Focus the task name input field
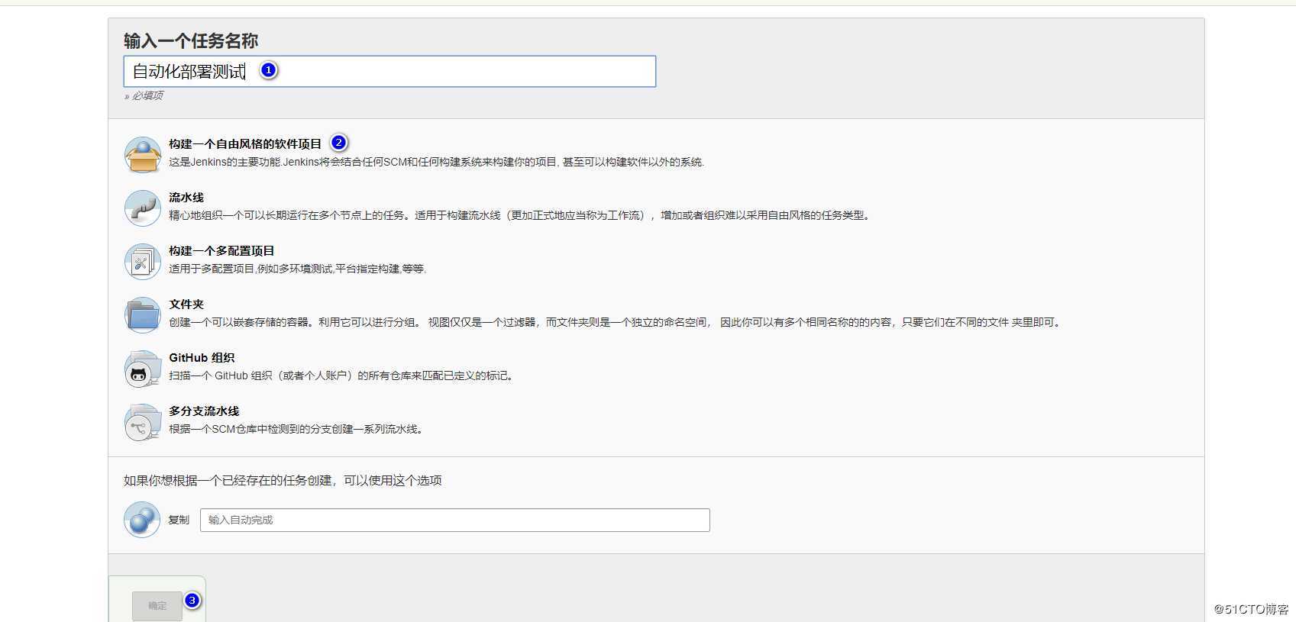This screenshot has height=622, width=1296. coord(389,71)
